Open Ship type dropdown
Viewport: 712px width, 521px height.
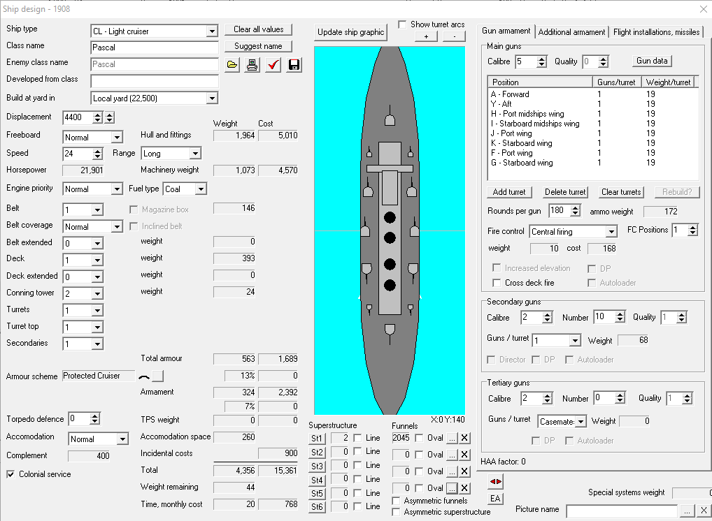coord(212,31)
